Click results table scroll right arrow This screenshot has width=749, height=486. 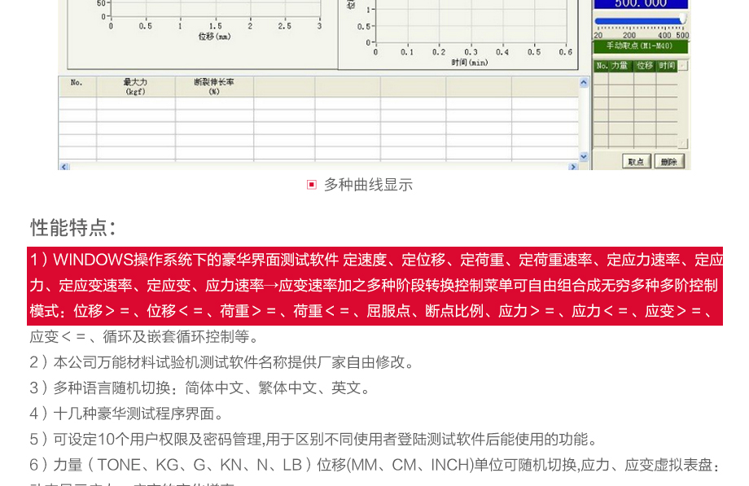point(573,166)
